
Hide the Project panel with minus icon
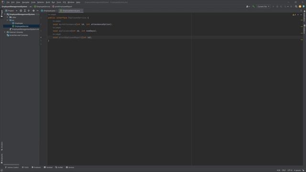click(x=37, y=11)
